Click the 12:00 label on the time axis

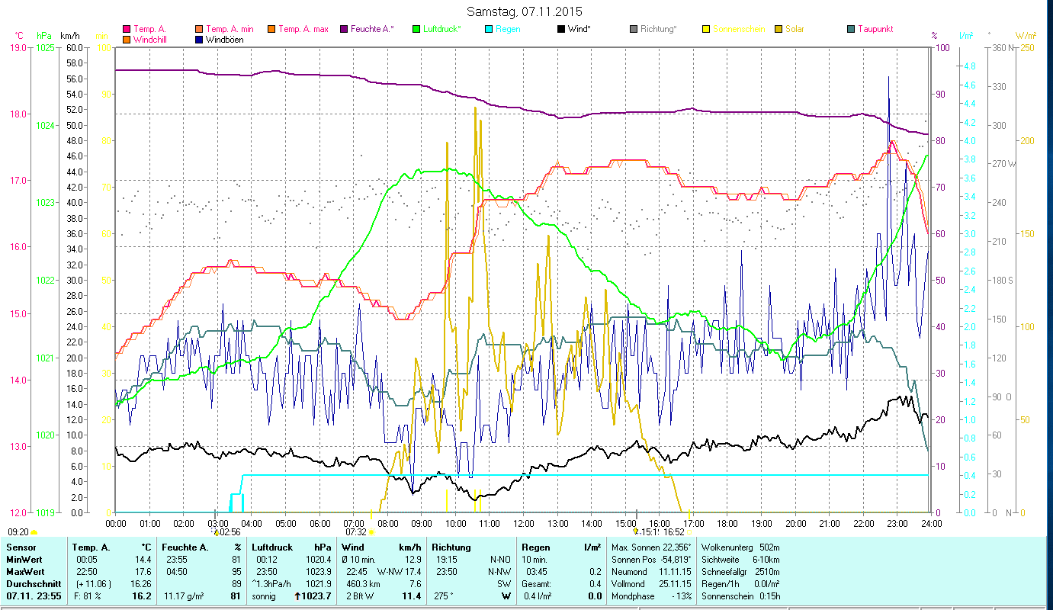tap(524, 524)
